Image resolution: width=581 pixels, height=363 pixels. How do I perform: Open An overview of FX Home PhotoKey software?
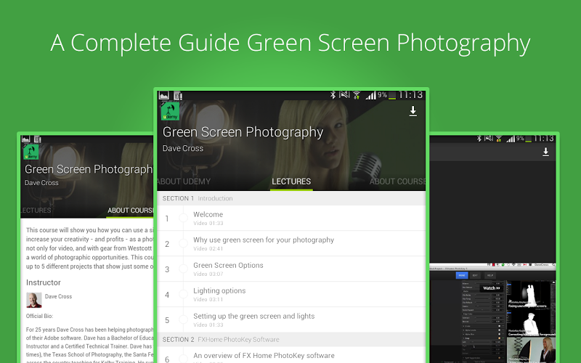click(x=291, y=355)
